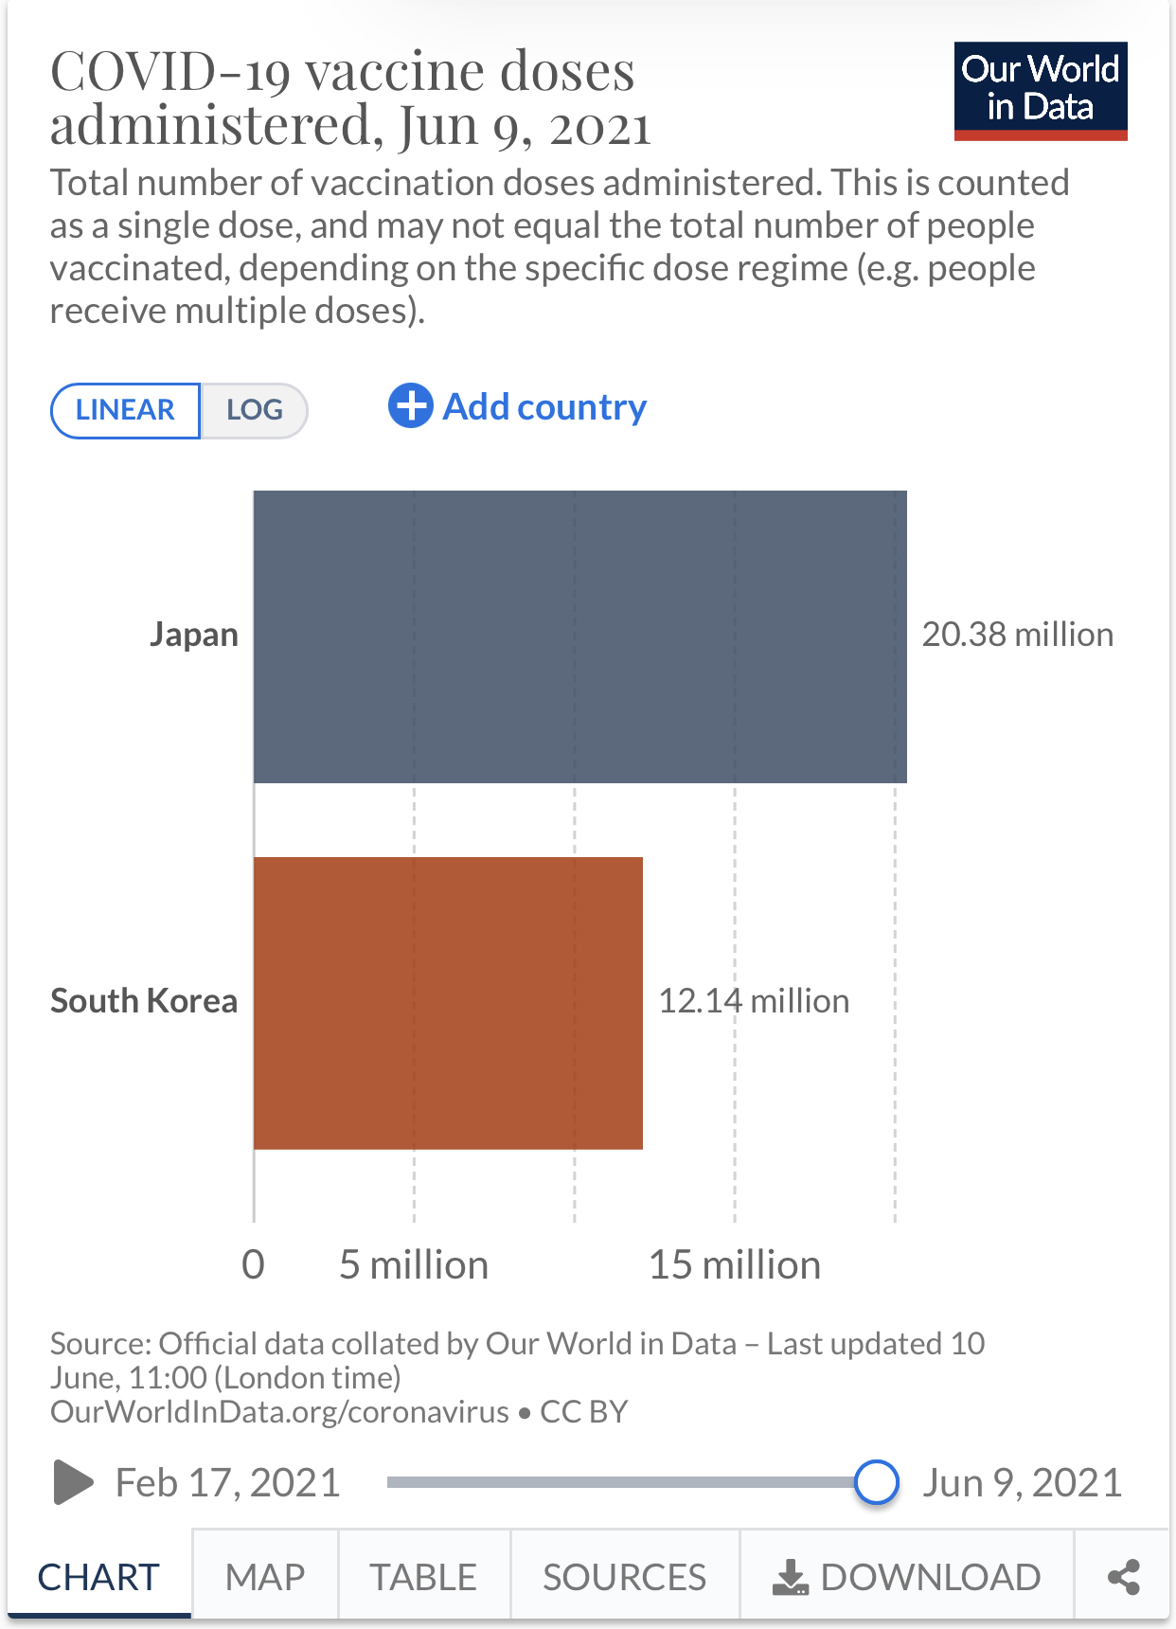Click the Add country link
Viewport: 1176px width, 1629px height.
544,407
